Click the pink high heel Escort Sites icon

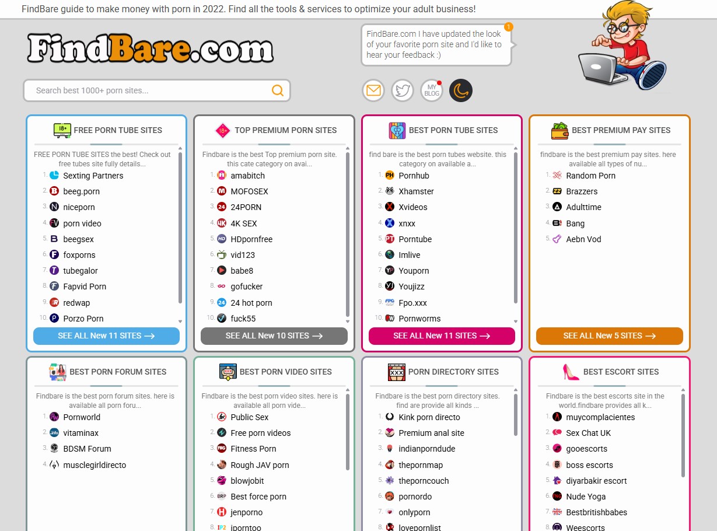(570, 372)
